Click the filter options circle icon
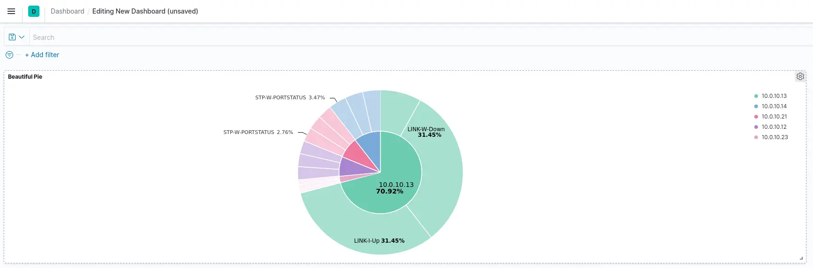This screenshot has height=268, width=813. click(9, 55)
